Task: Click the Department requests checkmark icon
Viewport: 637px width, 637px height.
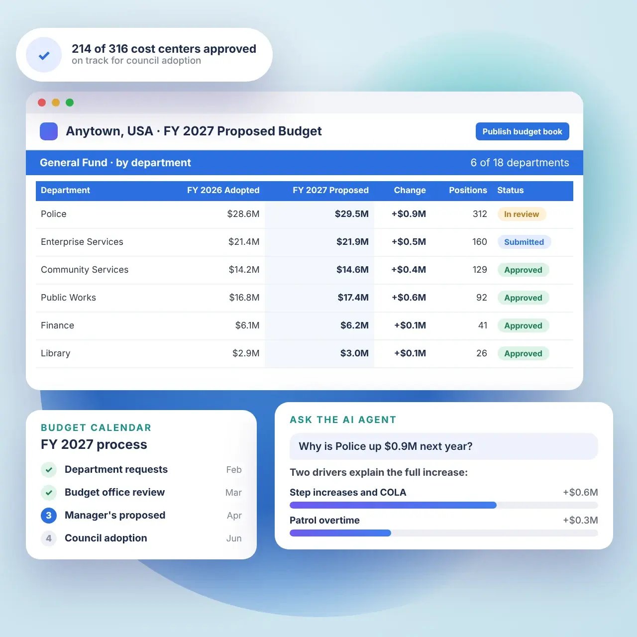Action: point(49,469)
